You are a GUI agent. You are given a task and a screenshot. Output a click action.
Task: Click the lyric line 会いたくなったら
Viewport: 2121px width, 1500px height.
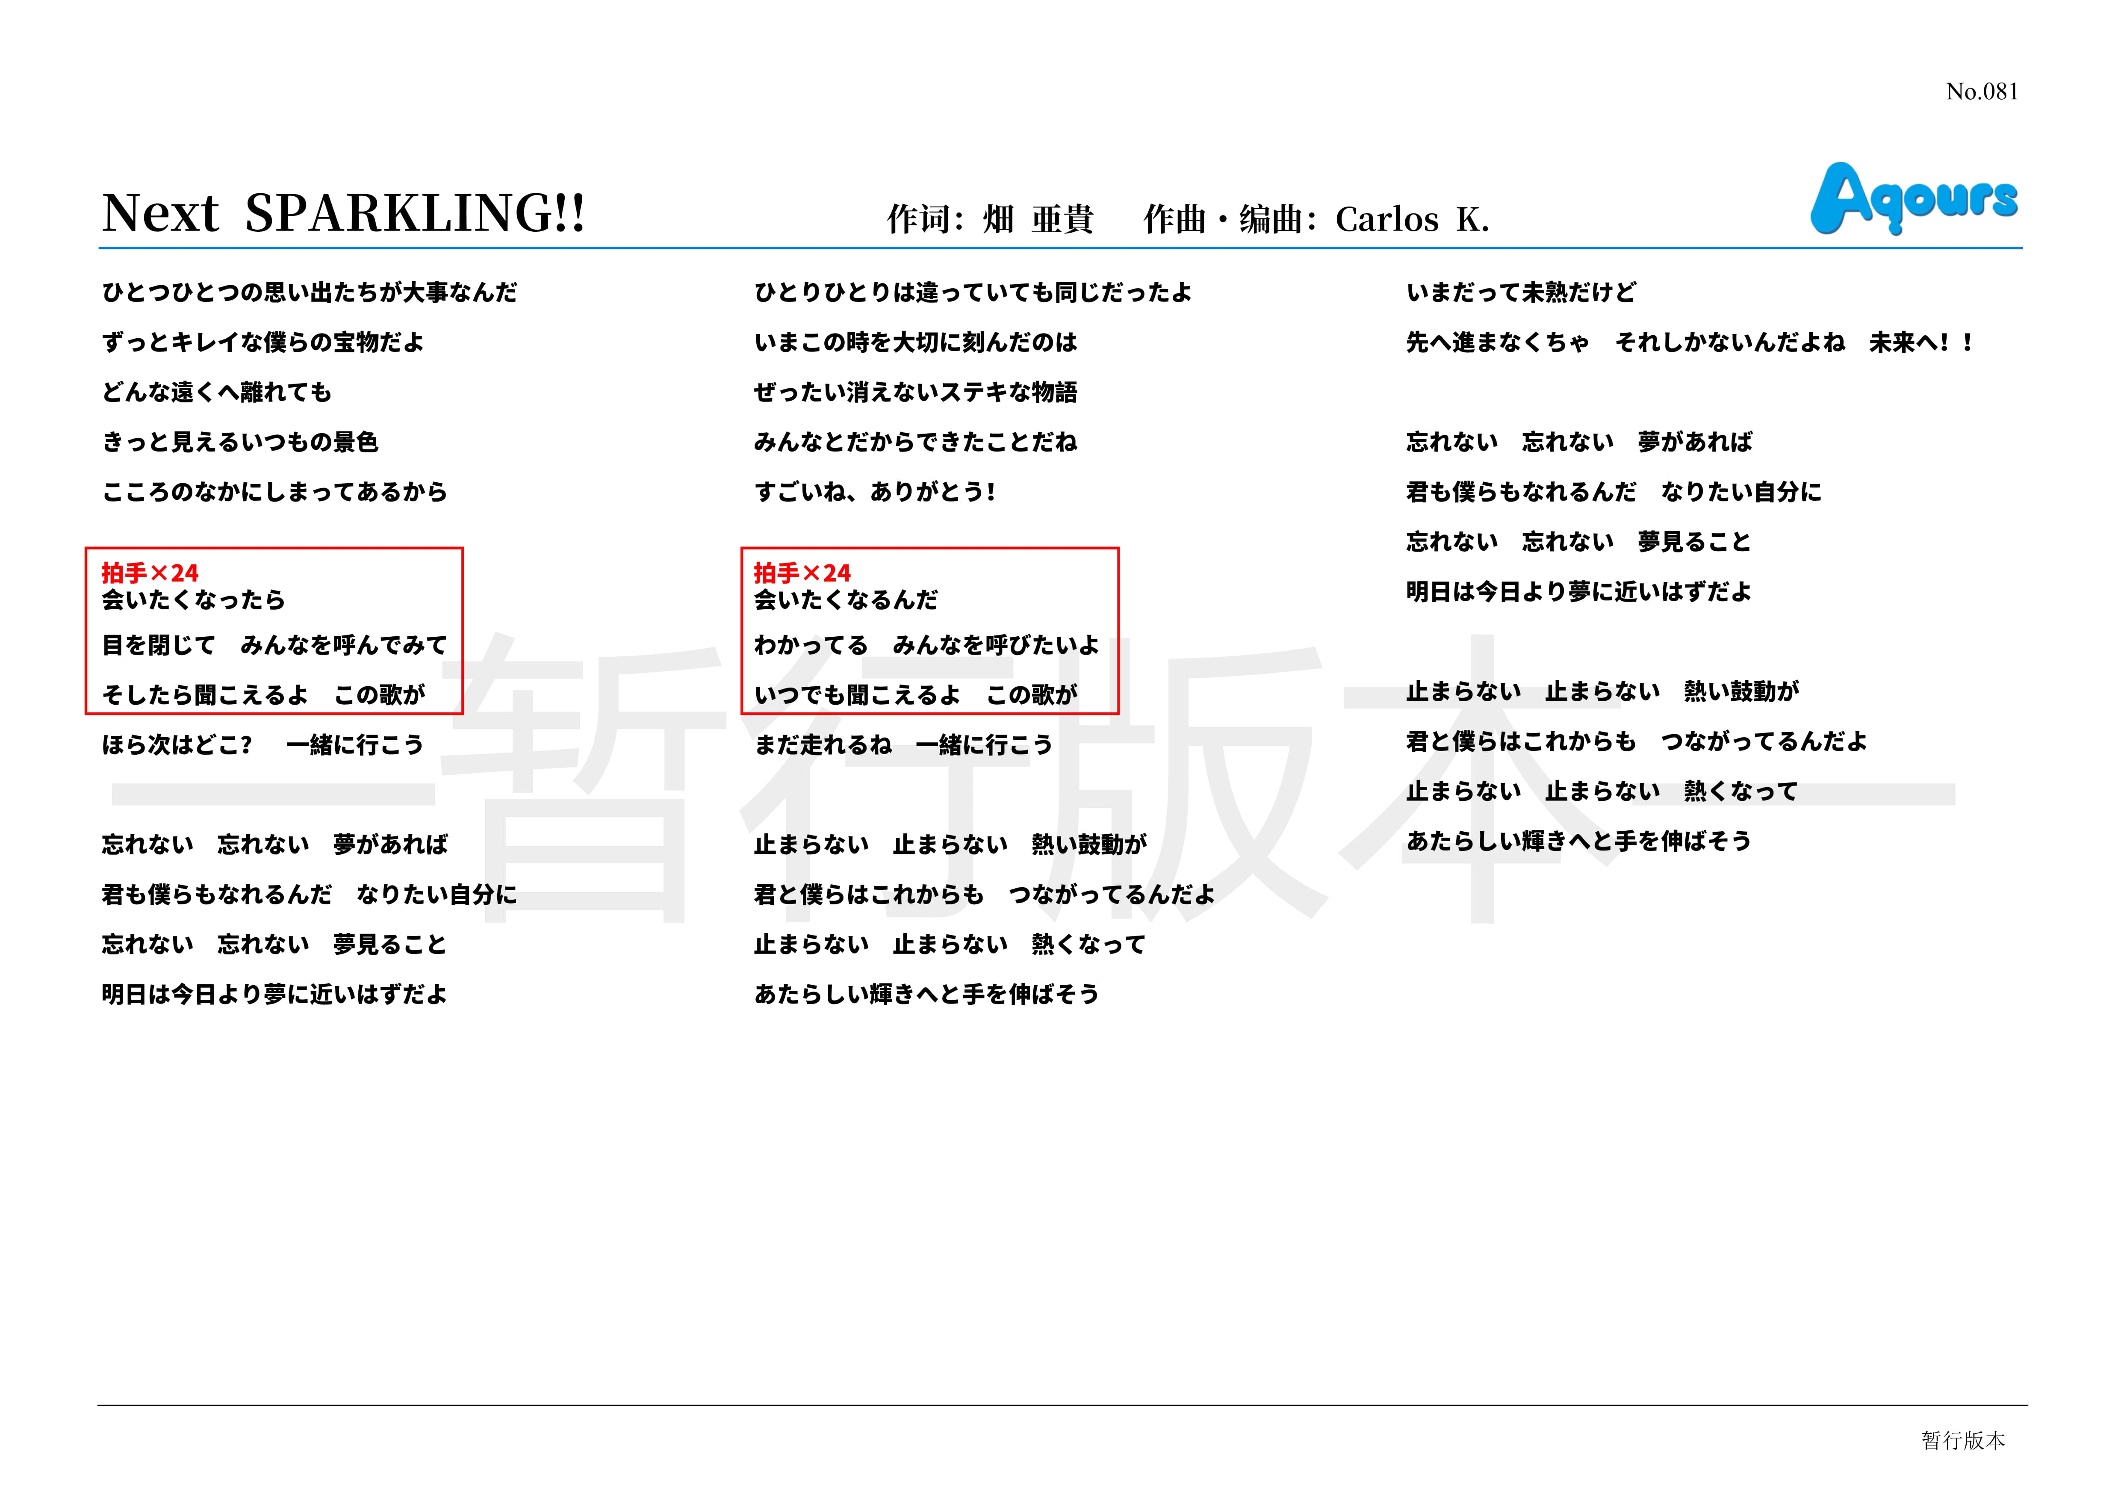point(194,600)
